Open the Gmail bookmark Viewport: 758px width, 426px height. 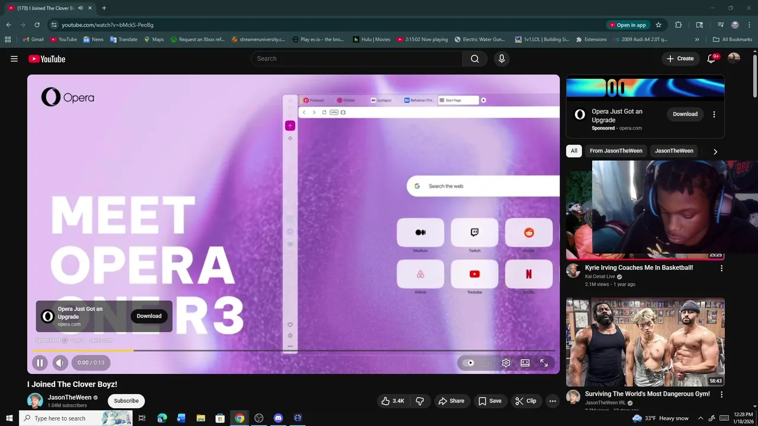(x=33, y=40)
